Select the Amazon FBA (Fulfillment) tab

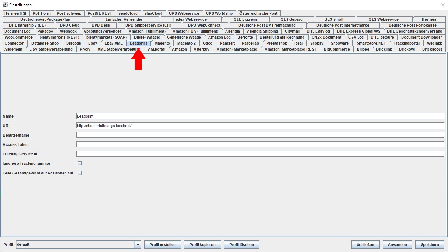coord(195,31)
